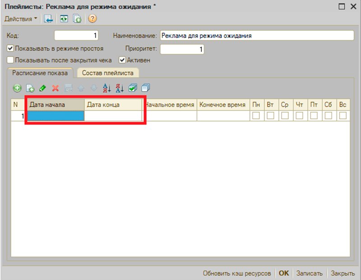Select the Расписание показа tab
Viewport: 361px width, 280px height.
point(40,73)
